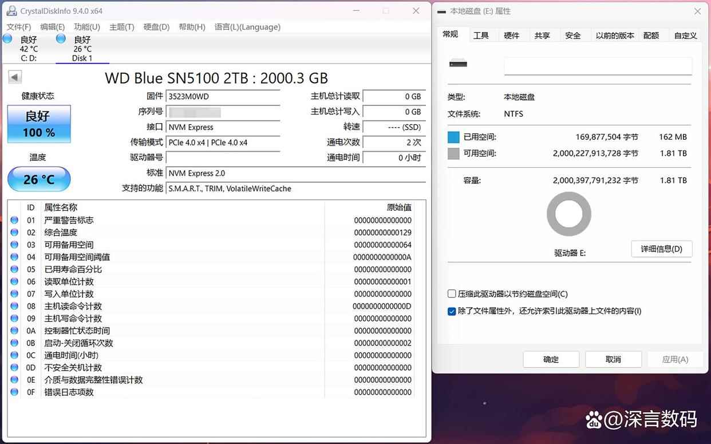Switch to the 以前的版本 tab
711x444 pixels.
[615, 36]
